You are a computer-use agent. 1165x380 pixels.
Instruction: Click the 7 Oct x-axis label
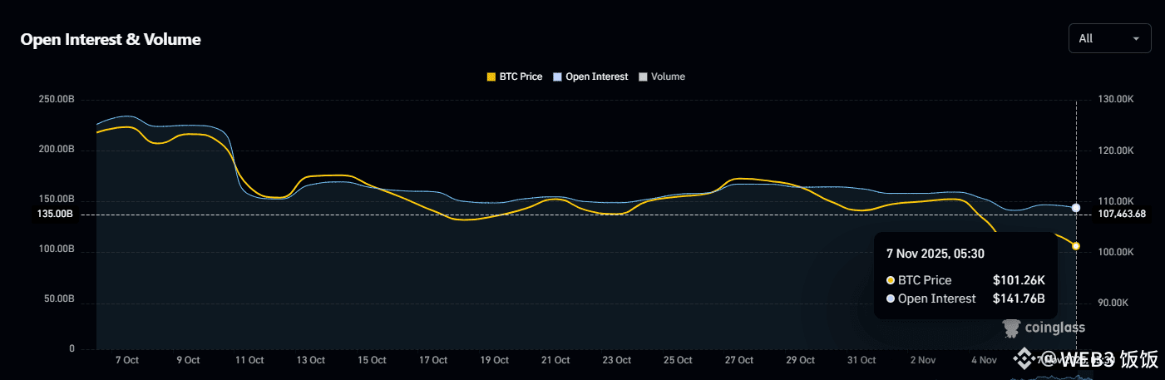[126, 360]
